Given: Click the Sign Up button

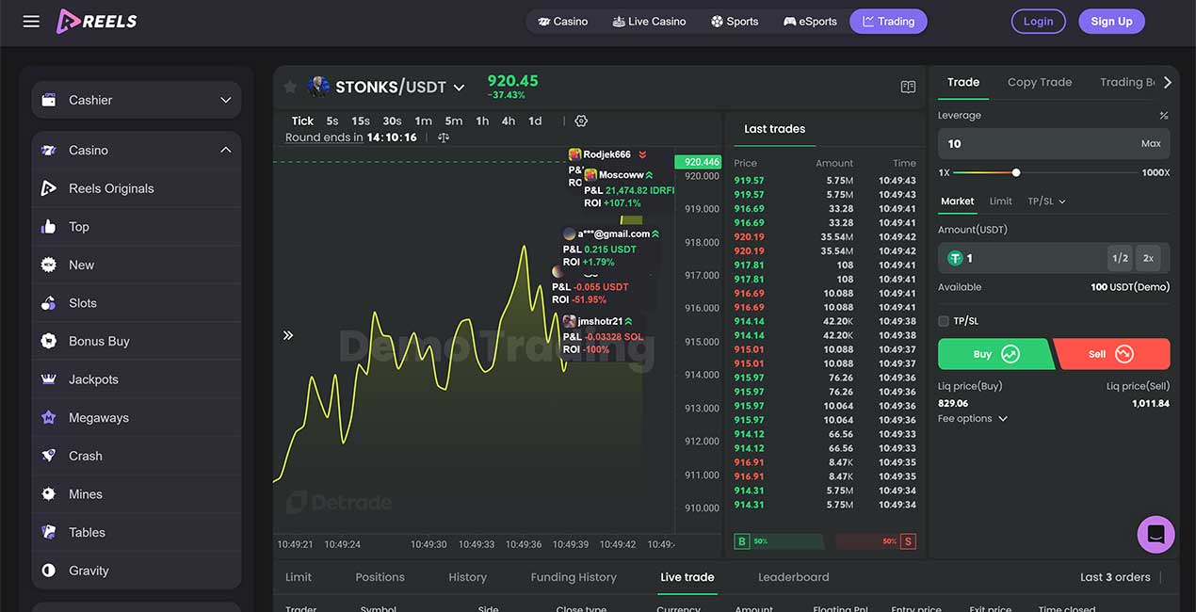Looking at the screenshot, I should pos(1111,21).
